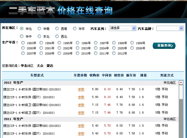Select production year 2011年
The height and width of the screenshot is (138, 187).
point(96,53)
